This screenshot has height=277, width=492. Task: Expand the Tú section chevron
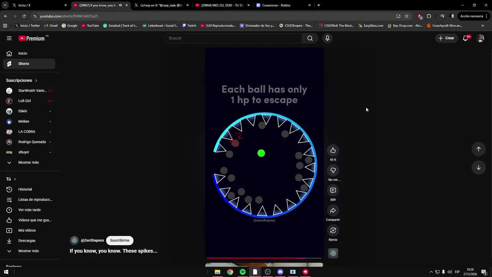(15, 179)
